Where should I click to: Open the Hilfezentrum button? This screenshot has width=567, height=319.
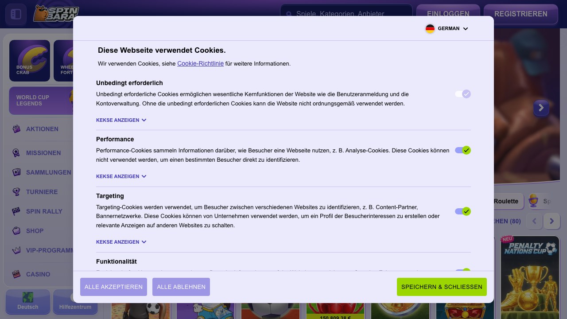[x=75, y=302]
